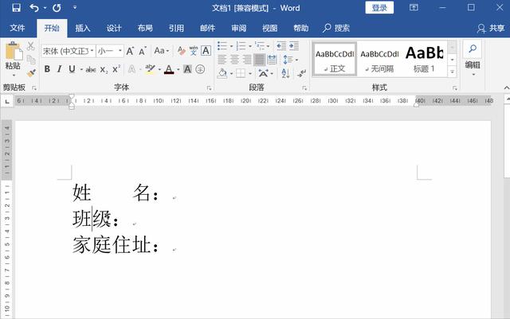Switch to the 插入 tab
The width and height of the screenshot is (510, 319).
click(x=83, y=28)
